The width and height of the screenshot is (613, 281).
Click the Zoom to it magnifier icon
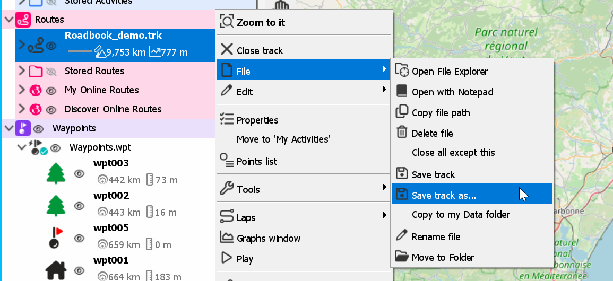227,22
